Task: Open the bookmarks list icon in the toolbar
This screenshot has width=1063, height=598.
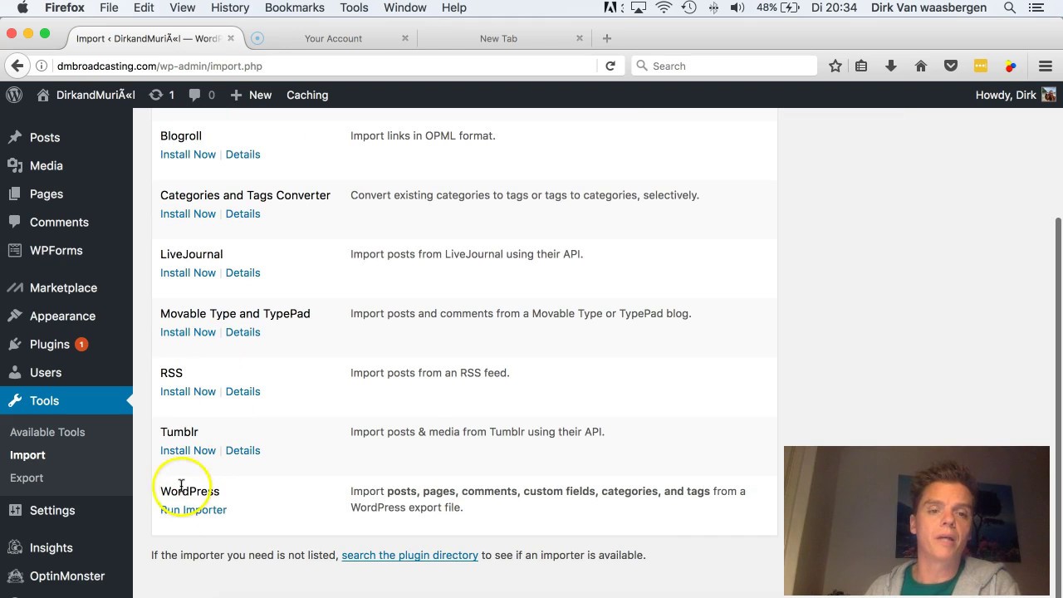Action: click(x=861, y=66)
